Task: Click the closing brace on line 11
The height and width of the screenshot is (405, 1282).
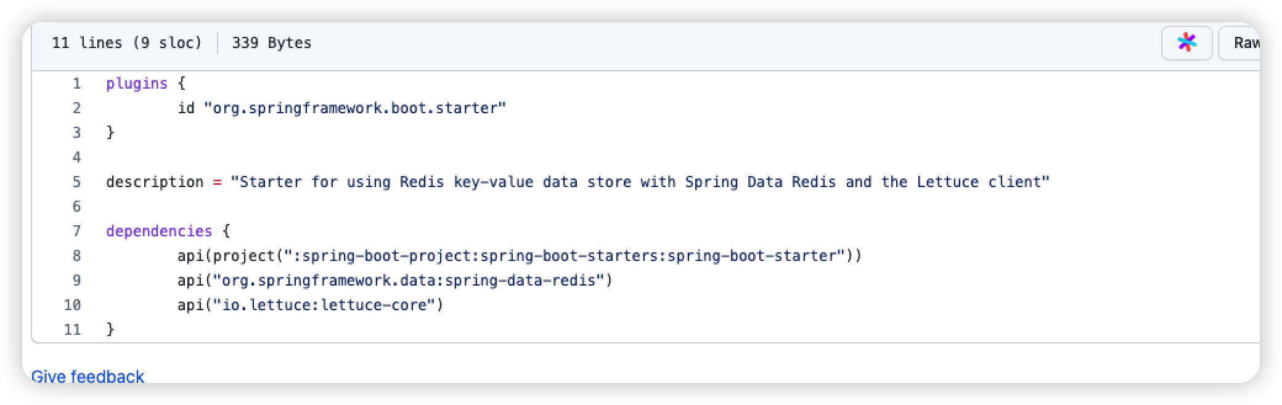Action: (111, 329)
